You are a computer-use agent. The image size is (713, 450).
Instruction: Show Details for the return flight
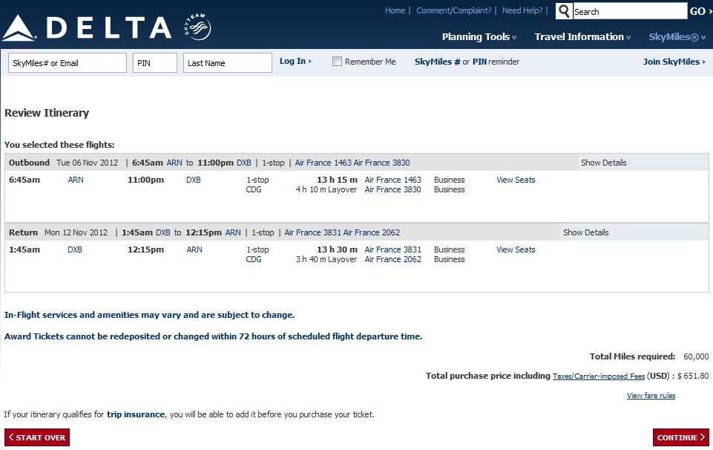(585, 232)
